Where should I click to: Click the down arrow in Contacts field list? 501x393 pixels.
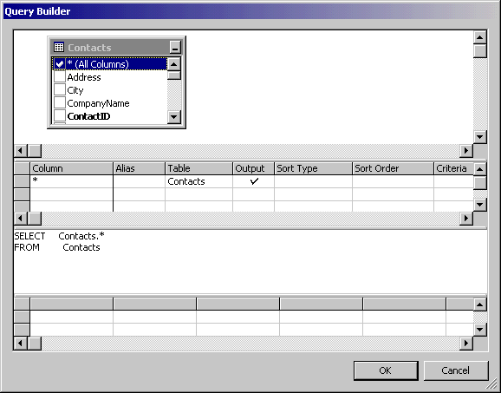click(174, 117)
